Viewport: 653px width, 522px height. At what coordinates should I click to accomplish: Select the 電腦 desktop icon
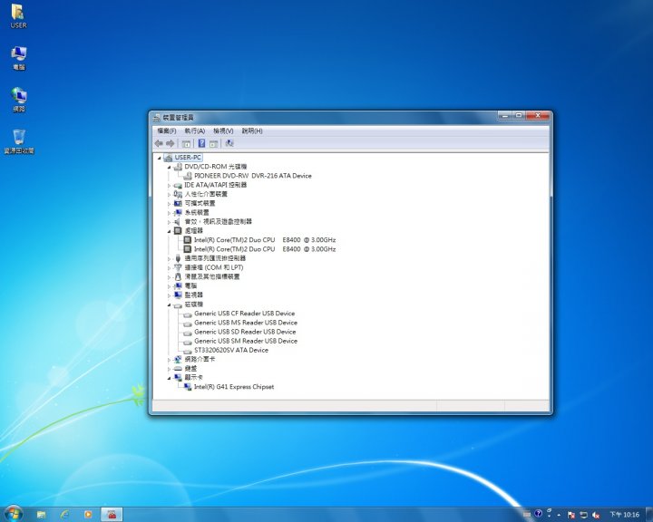(x=18, y=58)
